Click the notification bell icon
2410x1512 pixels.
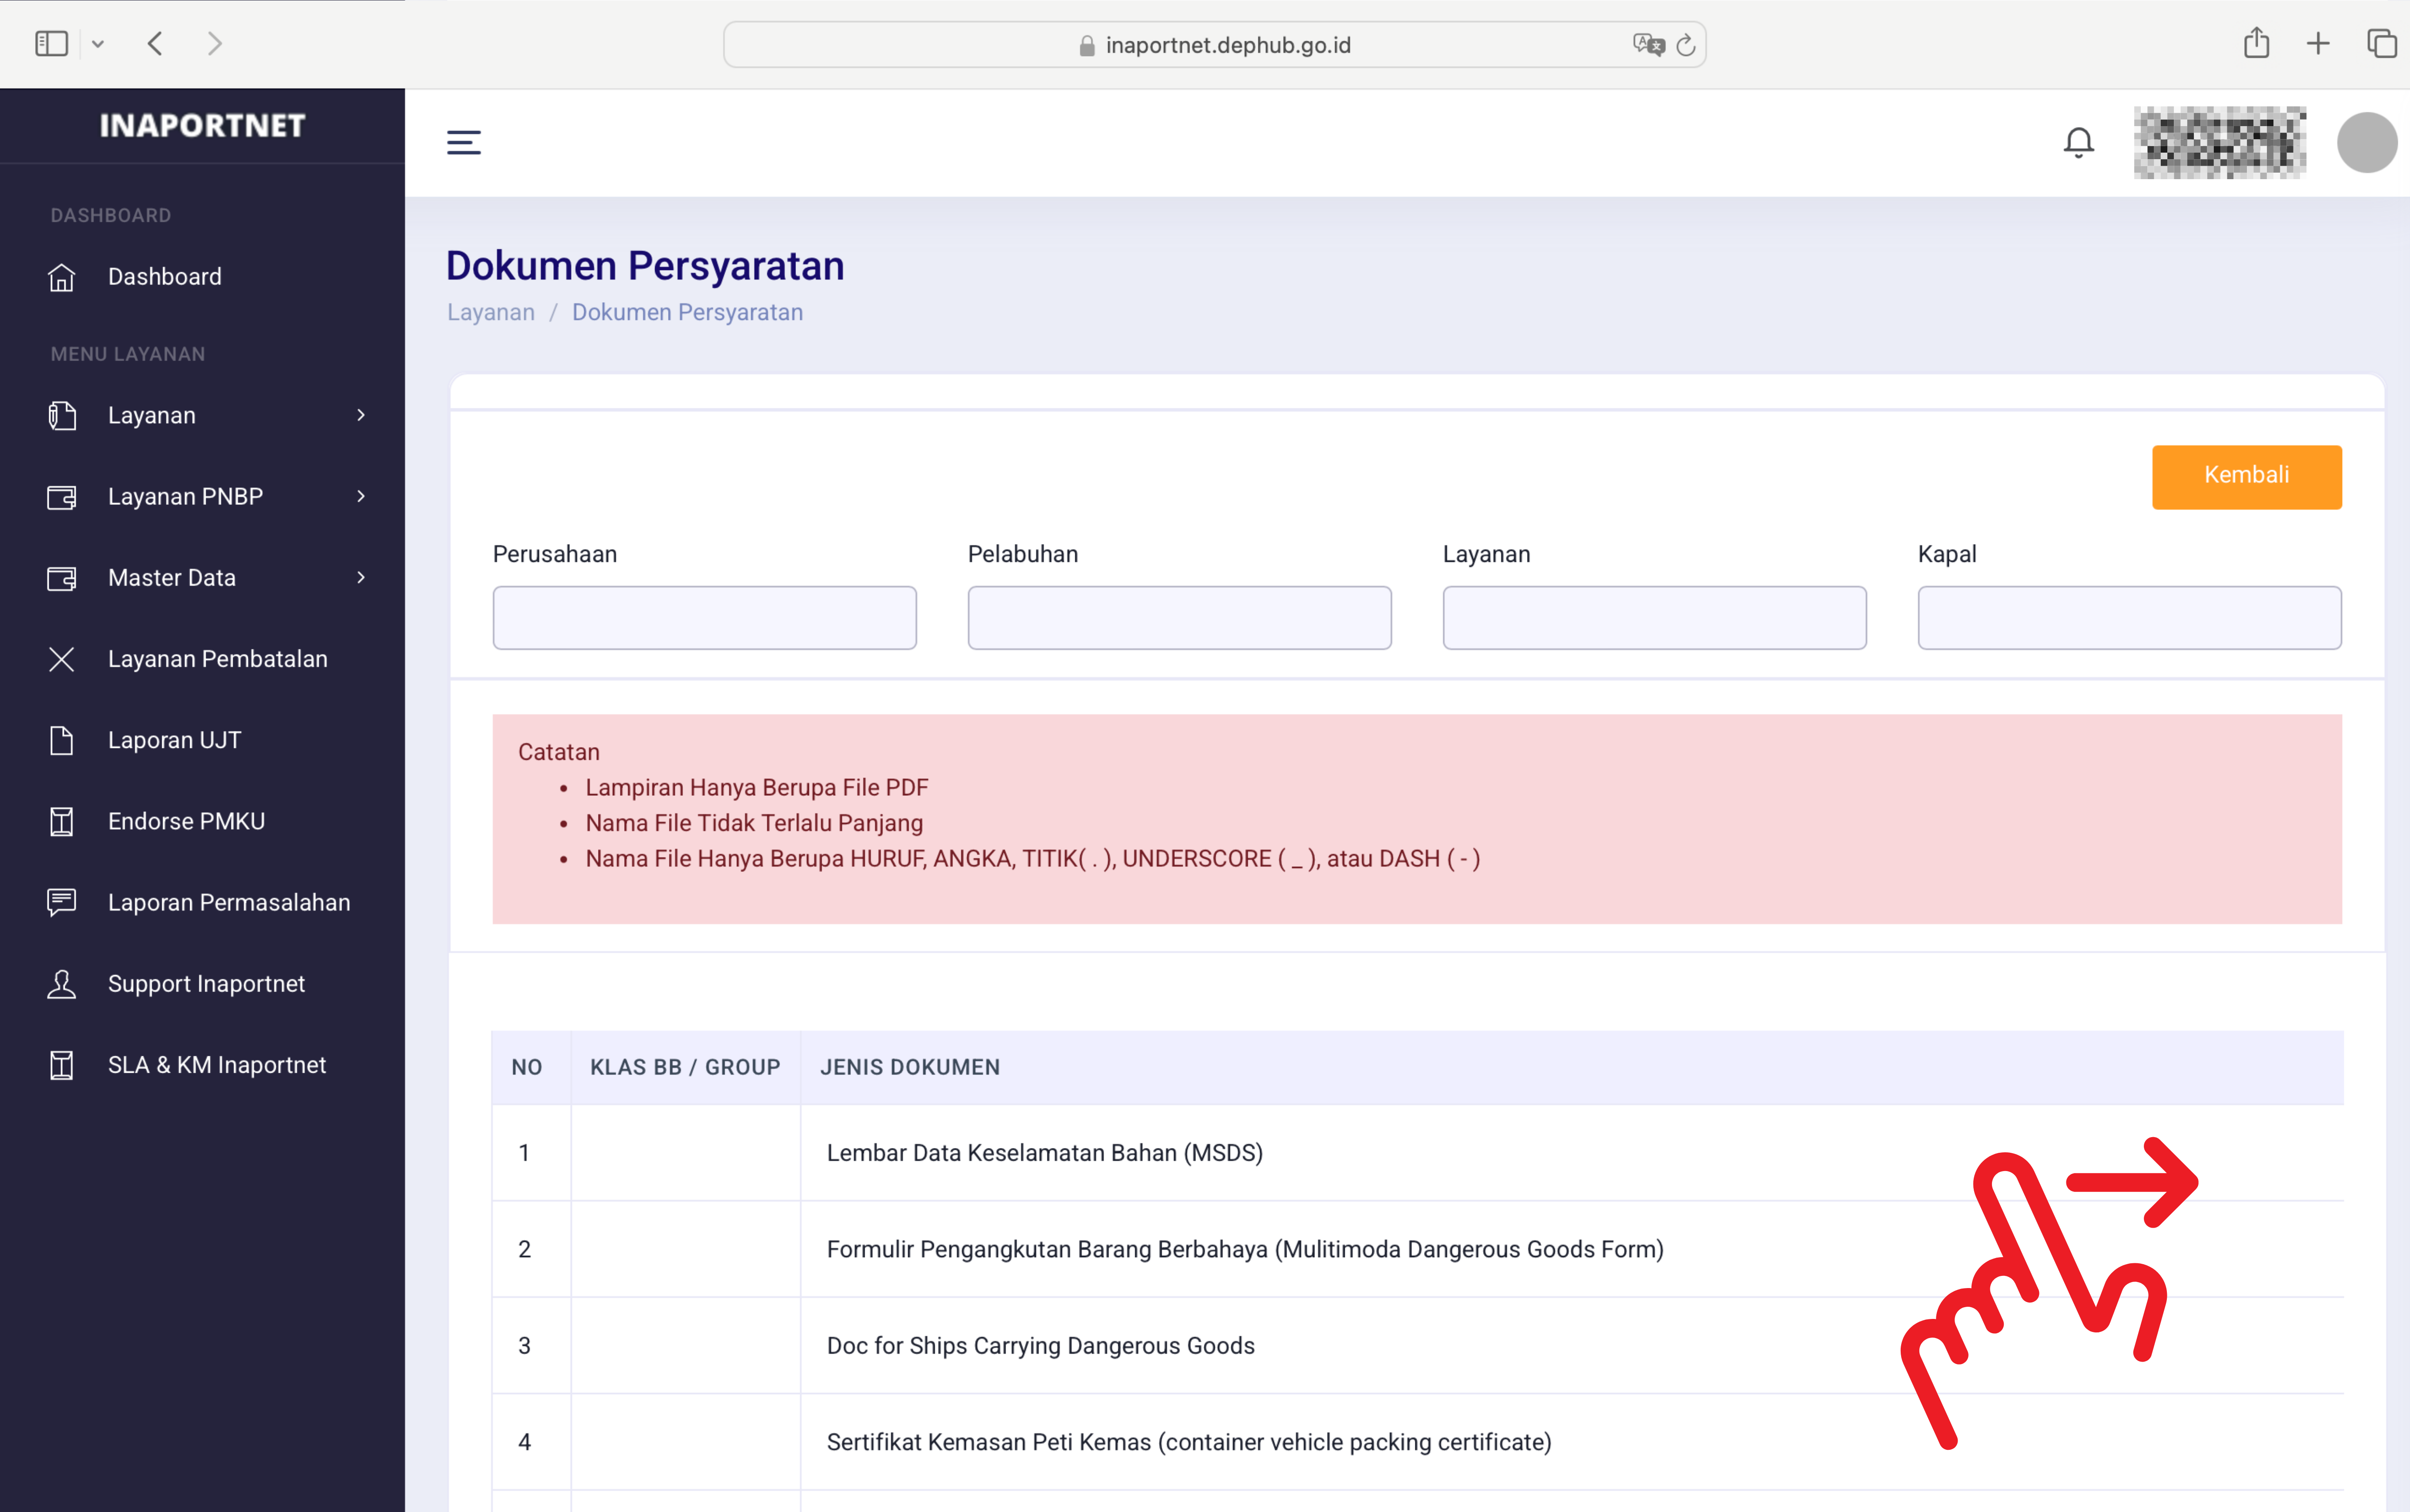pos(2078,143)
